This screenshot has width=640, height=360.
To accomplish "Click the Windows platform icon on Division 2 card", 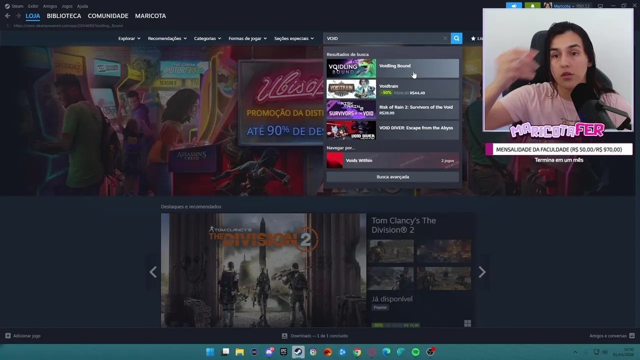I will pyautogui.click(x=467, y=324).
